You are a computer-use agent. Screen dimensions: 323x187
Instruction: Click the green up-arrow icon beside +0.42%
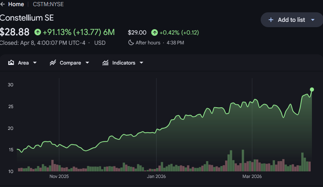pos(155,32)
